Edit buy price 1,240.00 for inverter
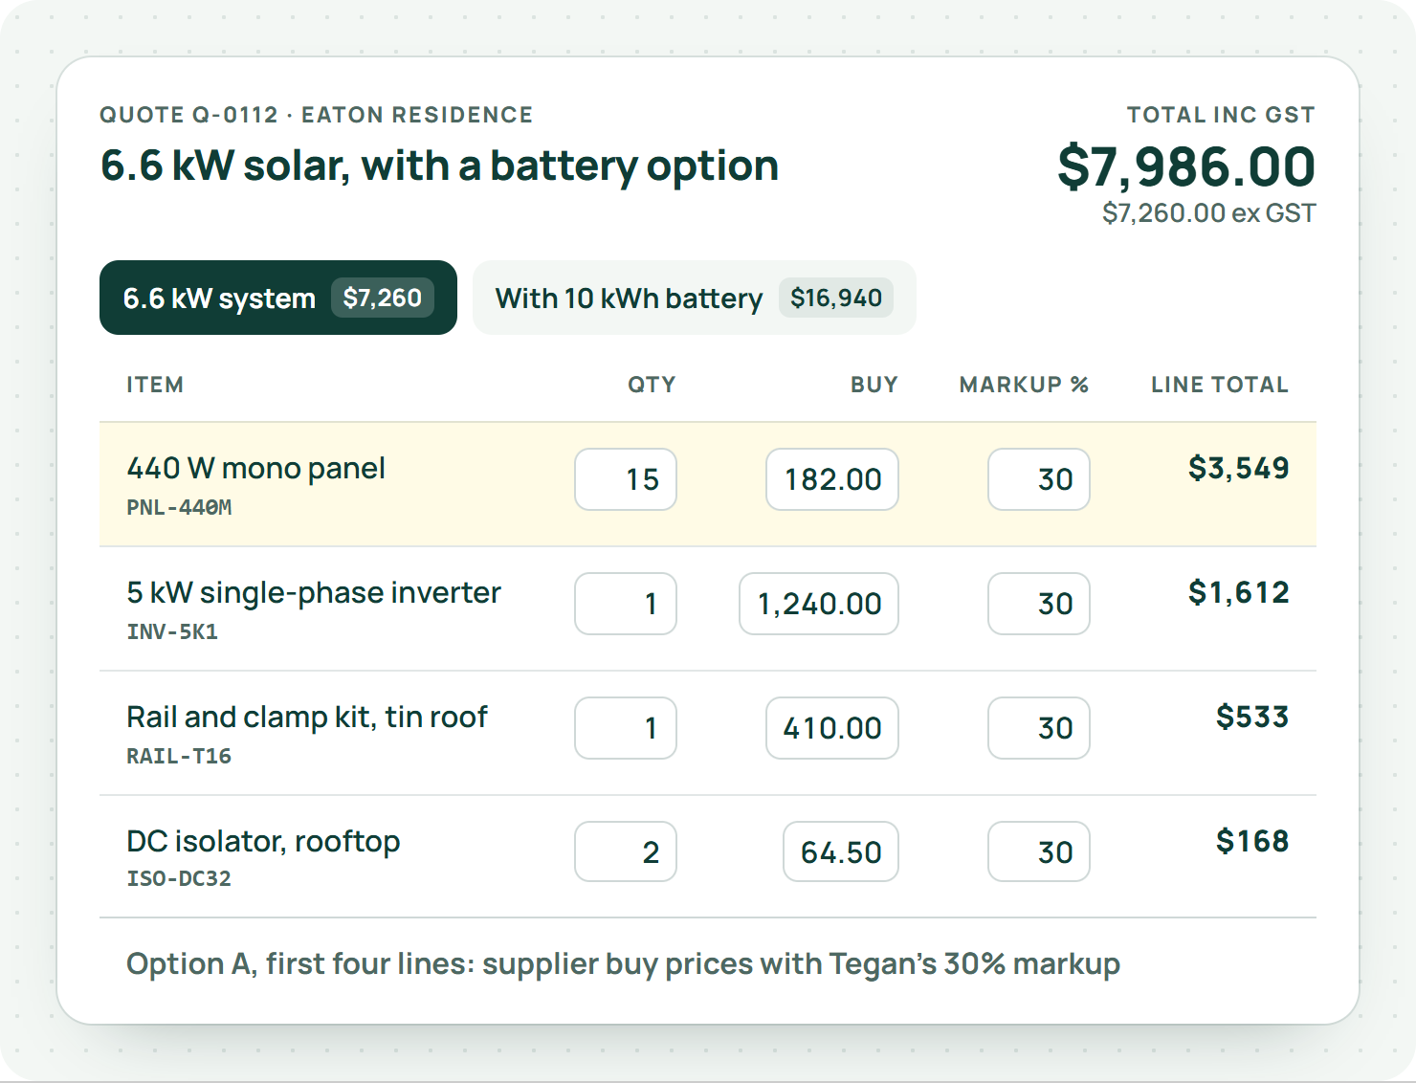 pyautogui.click(x=819, y=604)
